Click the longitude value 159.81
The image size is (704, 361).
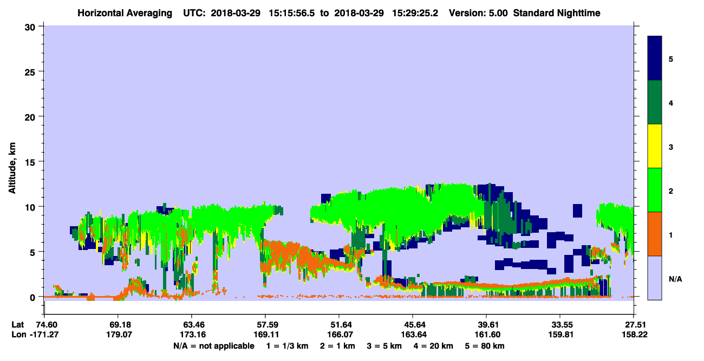(x=560, y=334)
